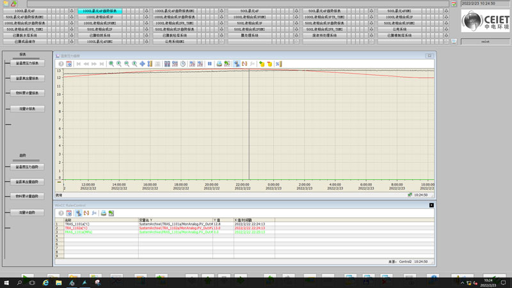Open trend configuration dialog icon
The height and width of the screenshot is (288, 512).
pyautogui.click(x=69, y=64)
